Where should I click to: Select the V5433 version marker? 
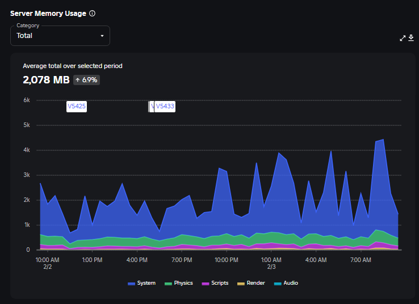coord(165,107)
